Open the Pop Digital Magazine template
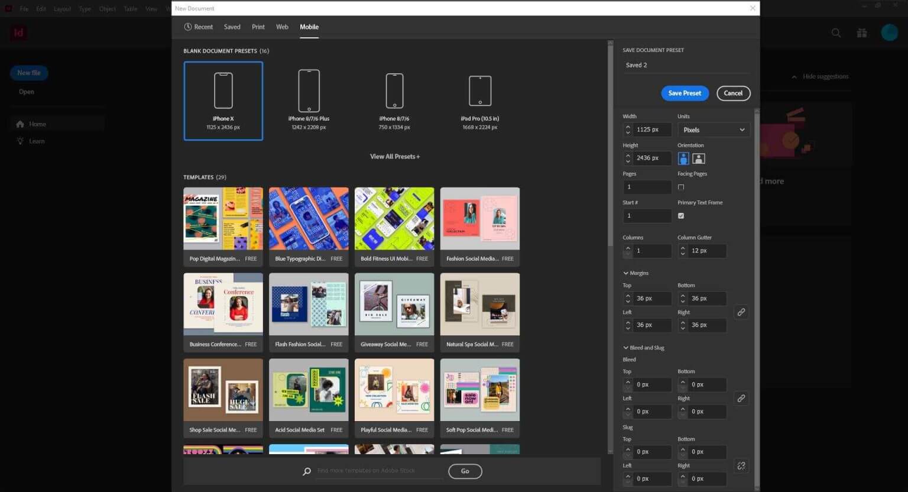The width and height of the screenshot is (908, 492). pos(223,218)
